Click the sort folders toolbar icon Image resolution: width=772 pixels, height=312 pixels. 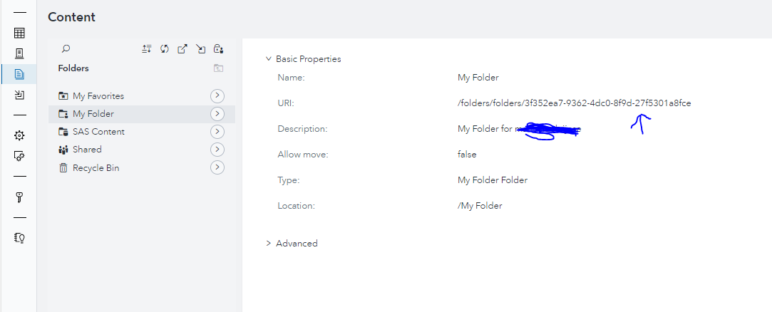pos(147,49)
